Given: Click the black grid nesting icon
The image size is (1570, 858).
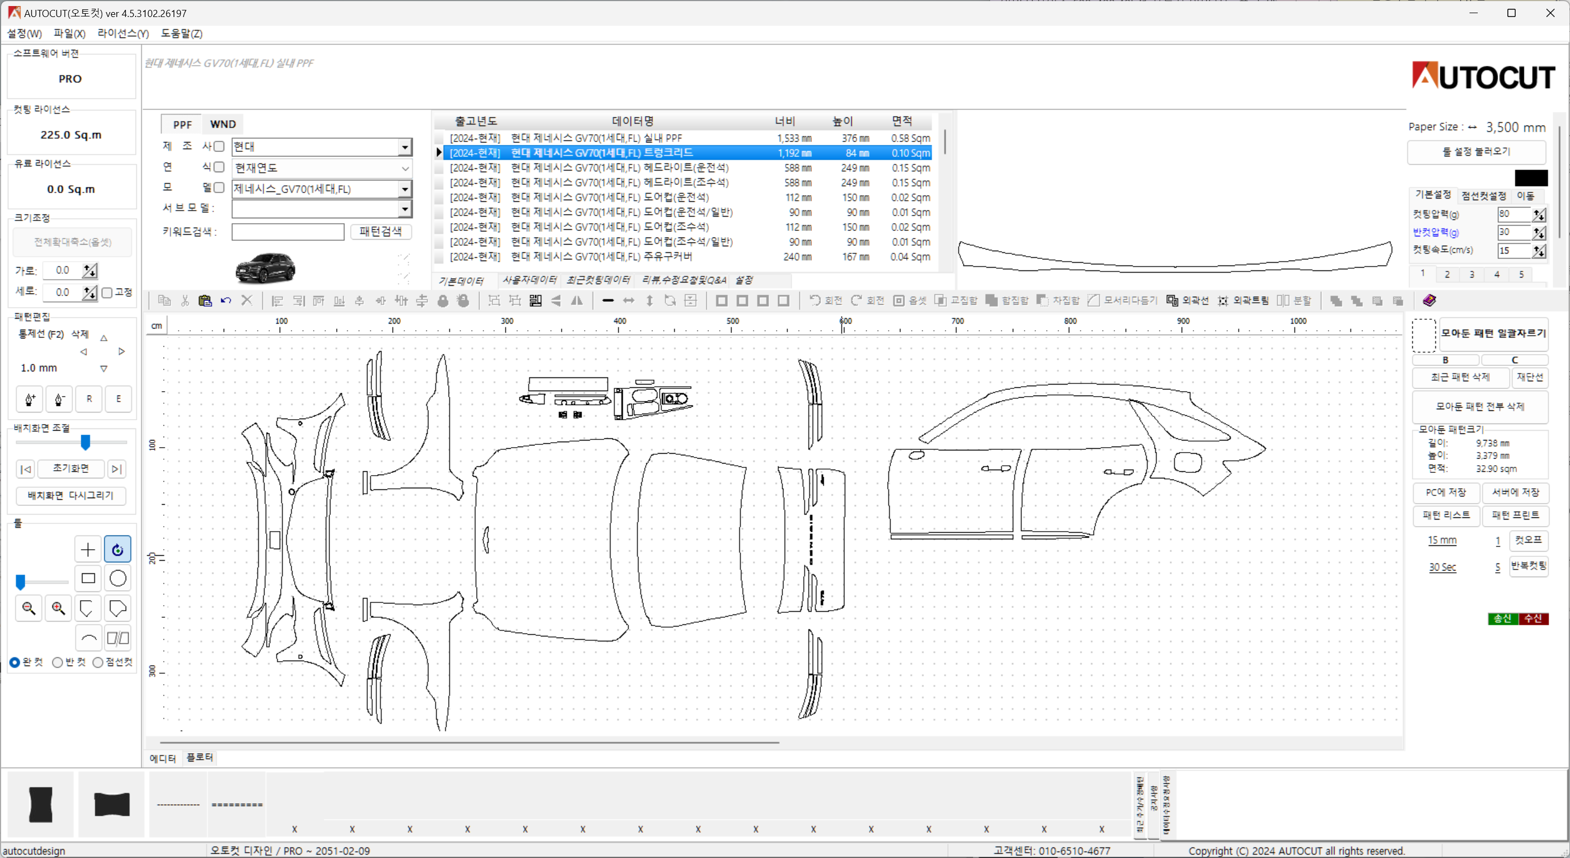Looking at the screenshot, I should [535, 300].
